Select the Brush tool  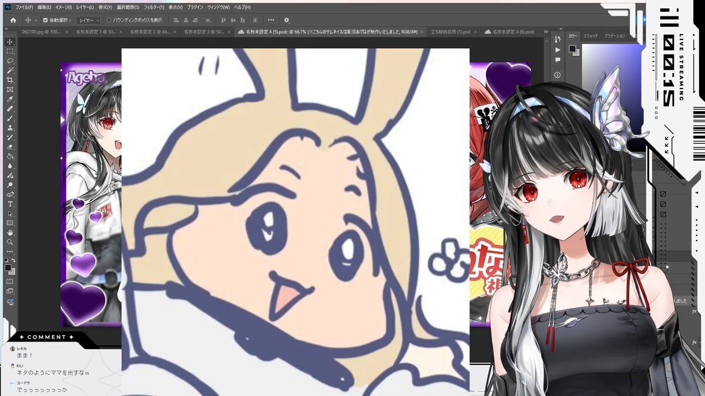coord(10,118)
